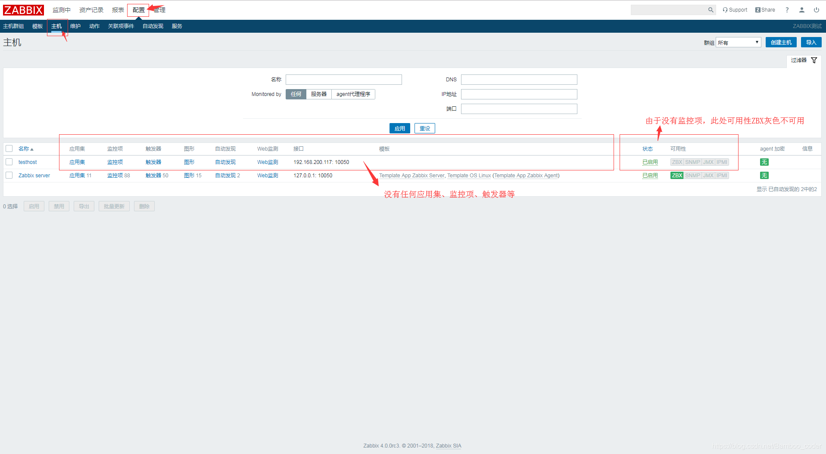Click 已启用 status for Zabbix server
The image size is (826, 454).
[650, 176]
